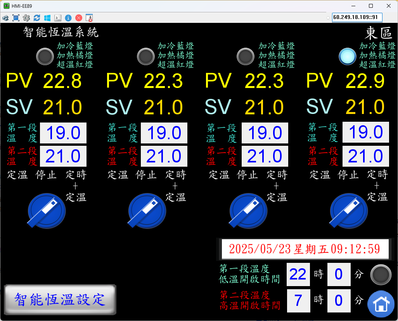Click fourth zone 超溫紅燈 legend text
Image resolution: width=398 pixels, height=321 pixels.
pyautogui.click(x=377, y=64)
